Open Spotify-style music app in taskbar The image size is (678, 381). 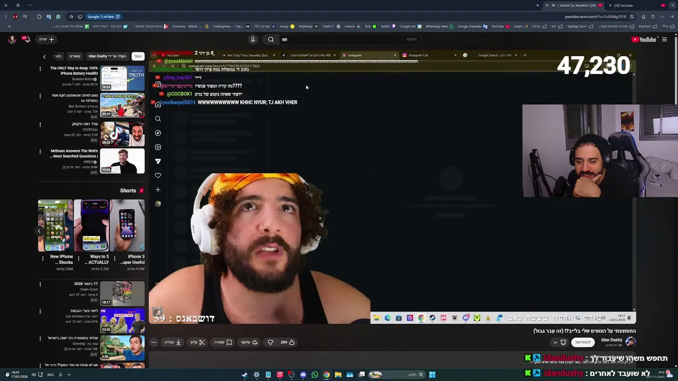pos(280,375)
